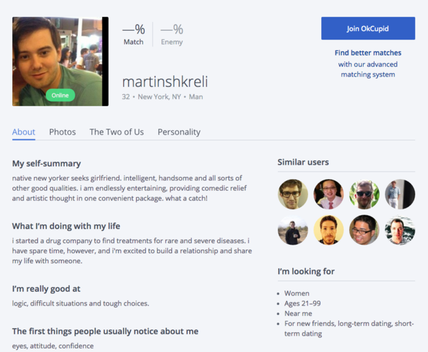
Task: Open the Personality tab
Action: pyautogui.click(x=179, y=132)
